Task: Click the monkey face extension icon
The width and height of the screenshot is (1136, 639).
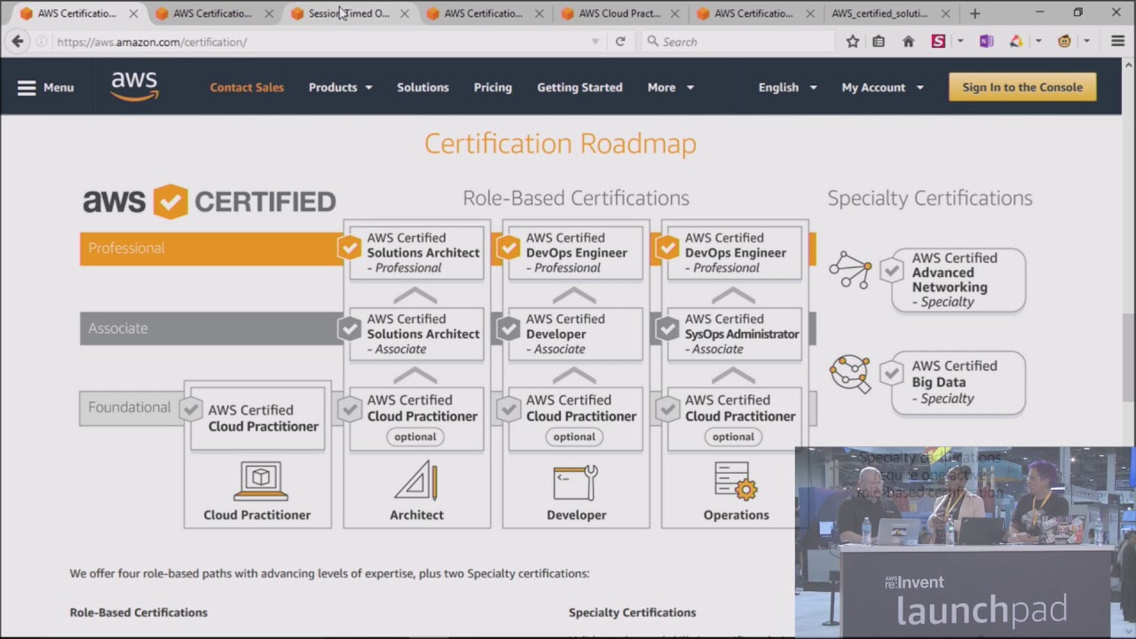Action: [1064, 42]
